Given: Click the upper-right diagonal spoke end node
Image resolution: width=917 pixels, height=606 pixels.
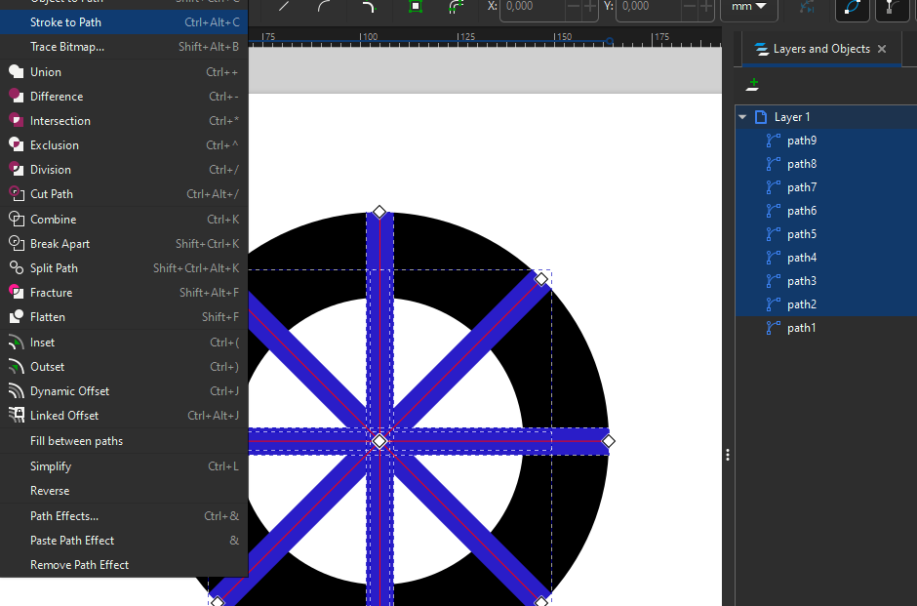Looking at the screenshot, I should tap(541, 279).
